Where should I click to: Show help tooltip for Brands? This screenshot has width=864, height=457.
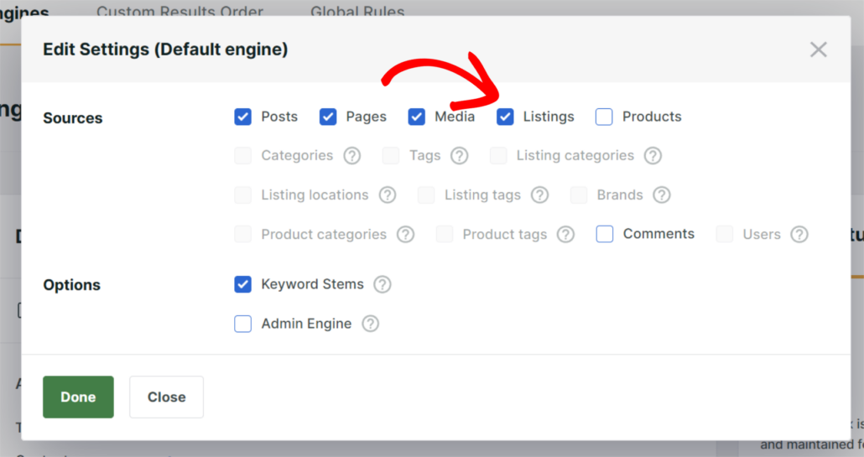[x=662, y=195]
